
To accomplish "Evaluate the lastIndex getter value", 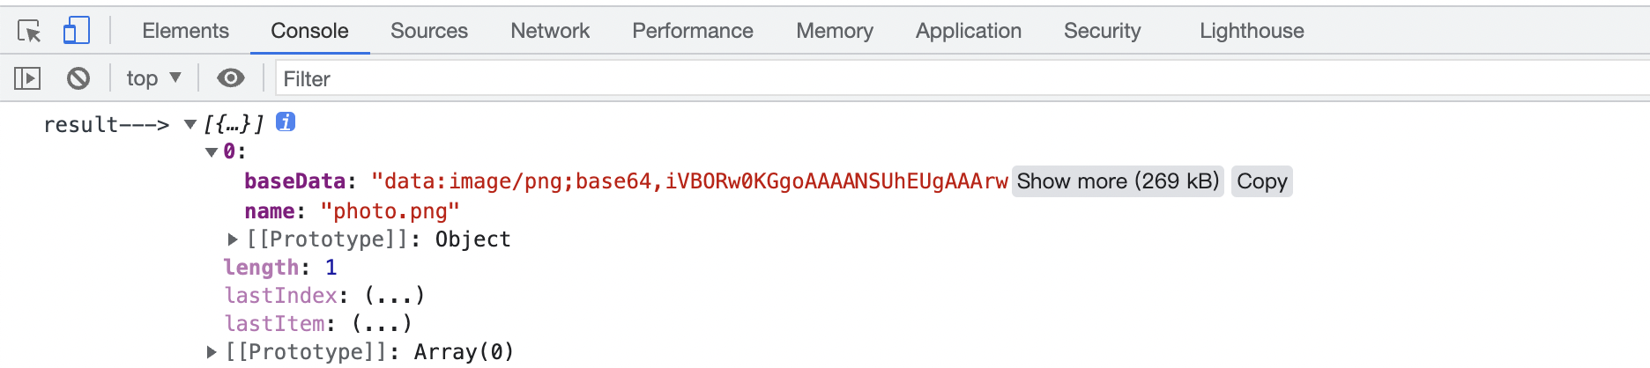I will click(x=395, y=295).
